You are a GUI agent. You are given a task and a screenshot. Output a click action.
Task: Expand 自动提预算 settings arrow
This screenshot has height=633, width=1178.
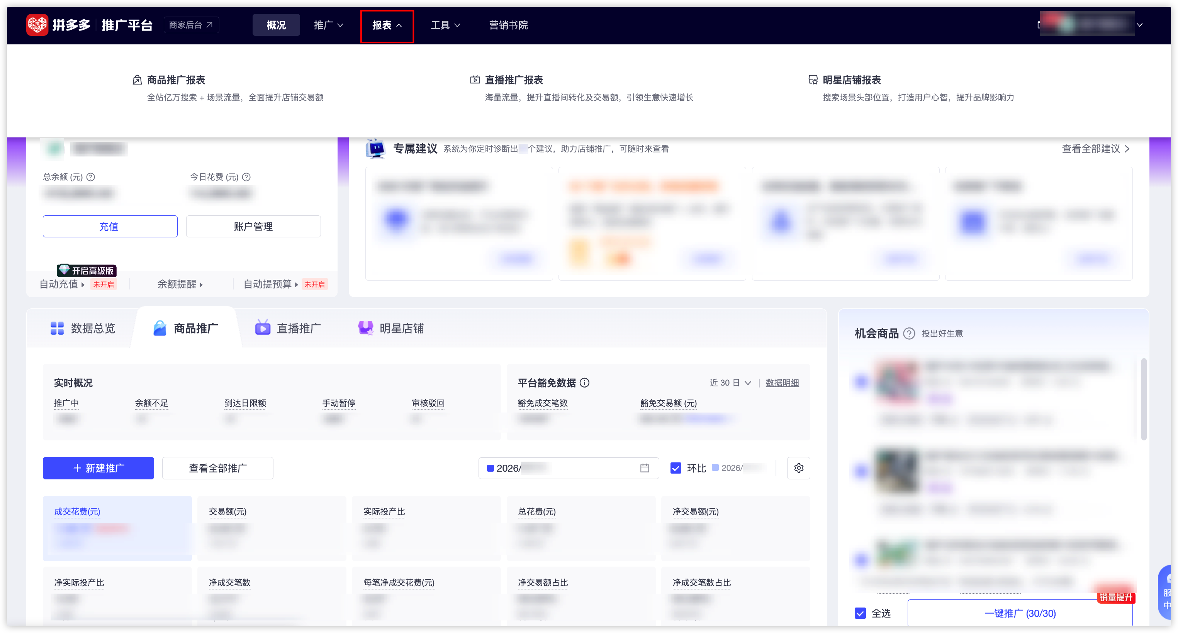point(296,285)
